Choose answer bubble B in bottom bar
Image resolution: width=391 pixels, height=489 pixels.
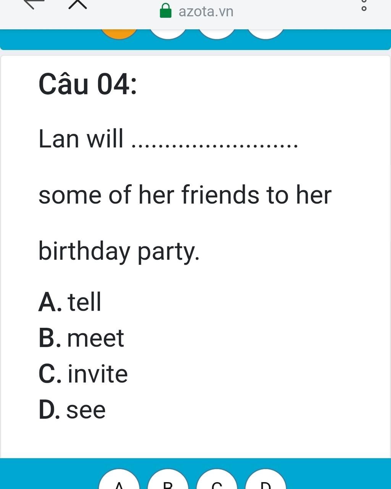(168, 479)
